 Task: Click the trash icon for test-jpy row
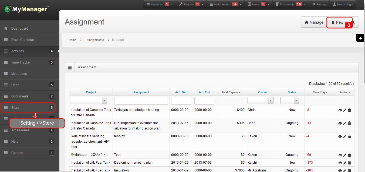[x=349, y=136]
